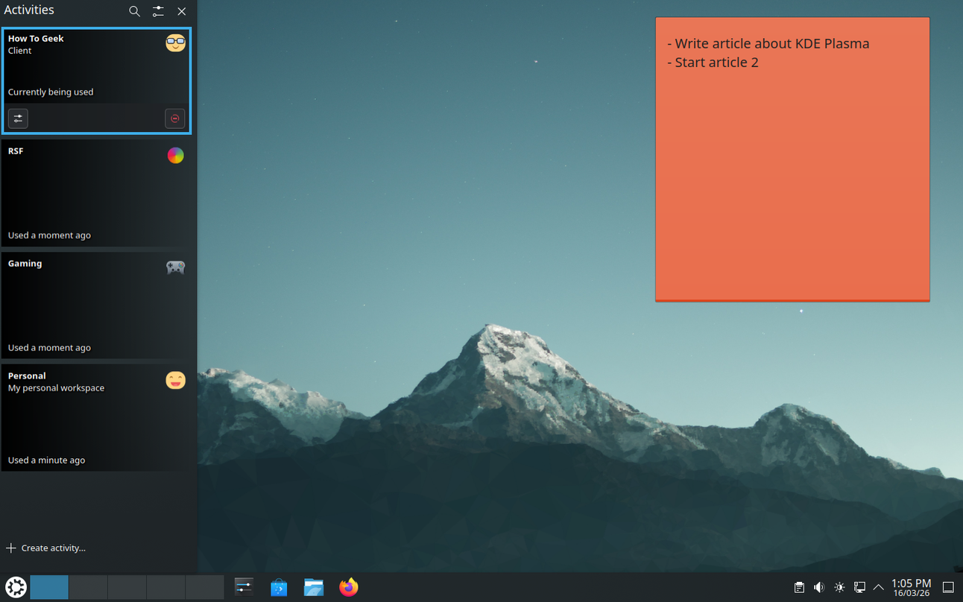963x602 pixels.
Task: Open the clipboard tray icon
Action: tap(799, 587)
